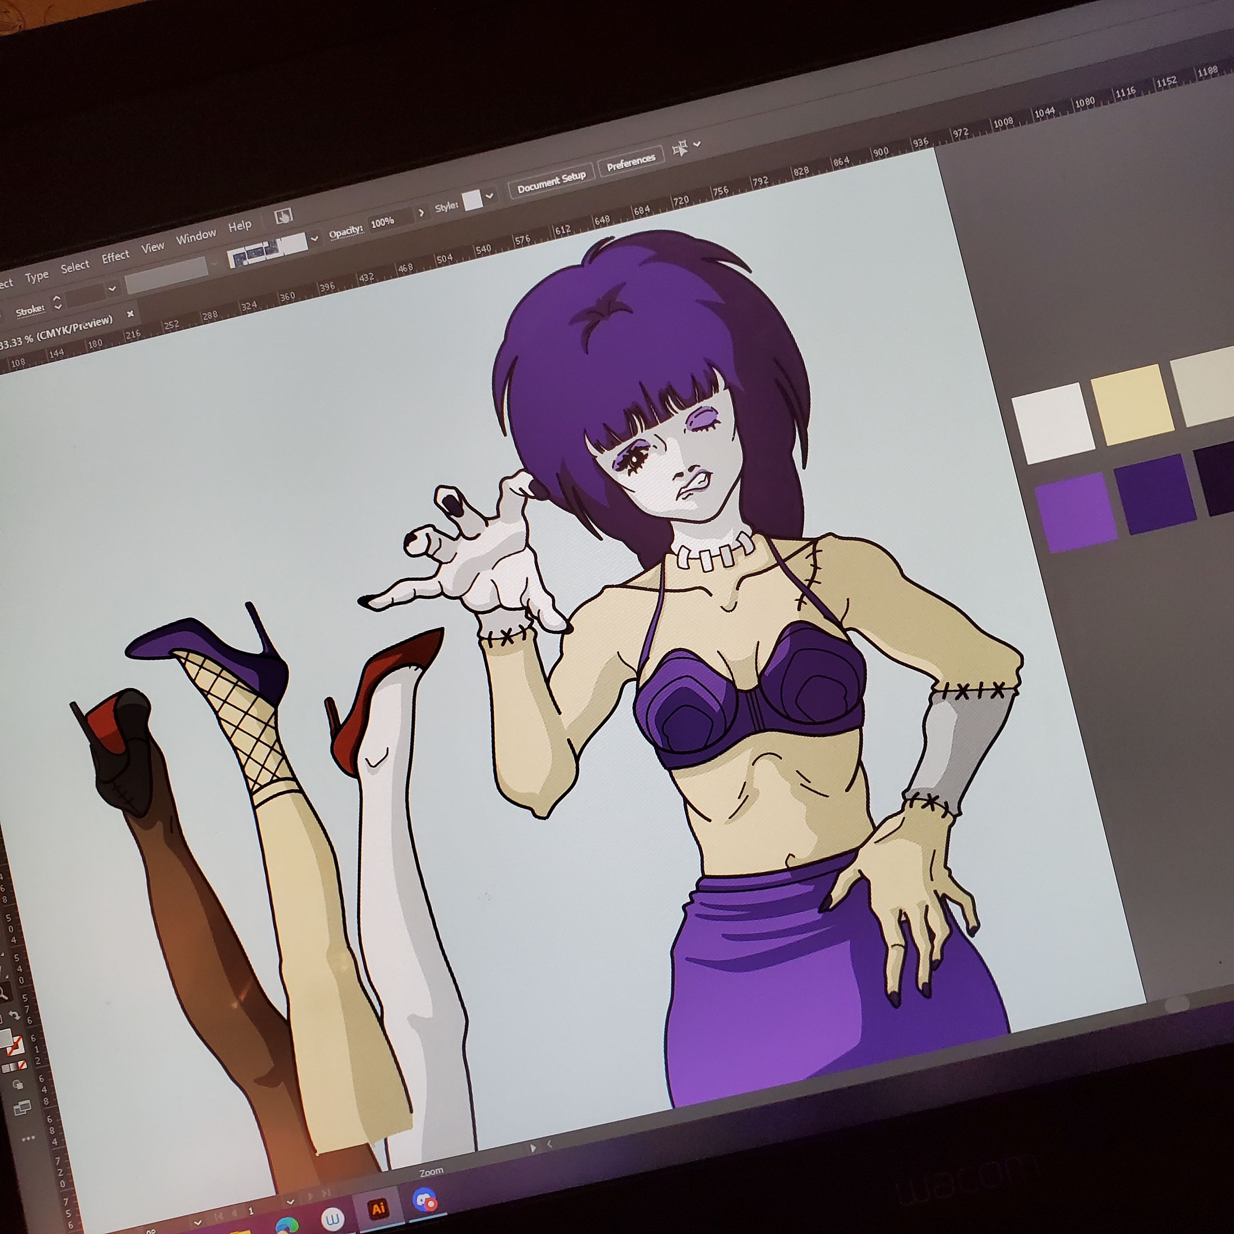Go to the first artboard button
Viewport: 1234px width, 1234px height.
218,1217
